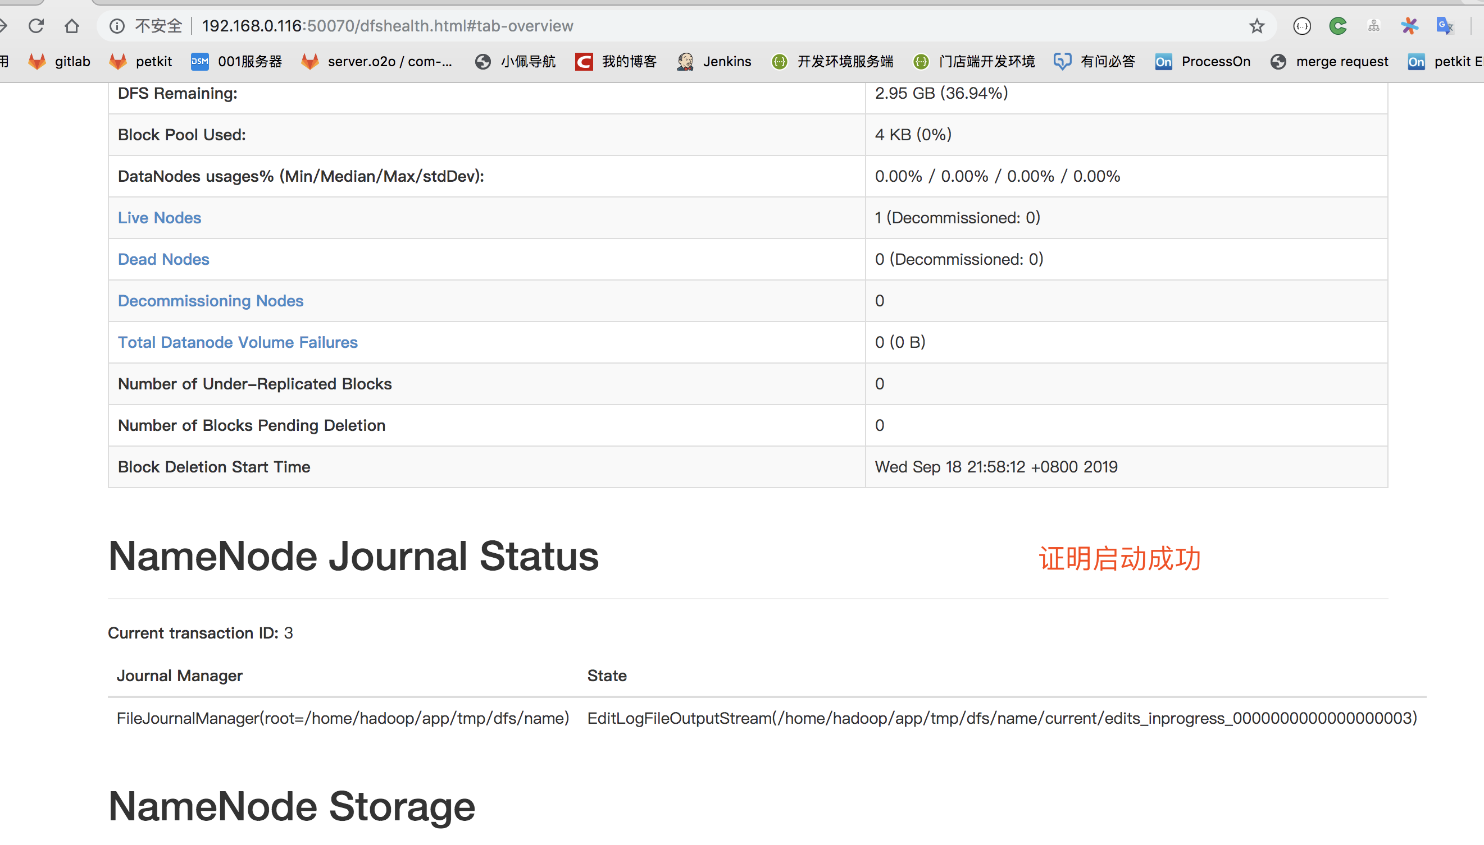Open the 小佩导航 bookmark
This screenshot has width=1484, height=845.
pyautogui.click(x=515, y=62)
